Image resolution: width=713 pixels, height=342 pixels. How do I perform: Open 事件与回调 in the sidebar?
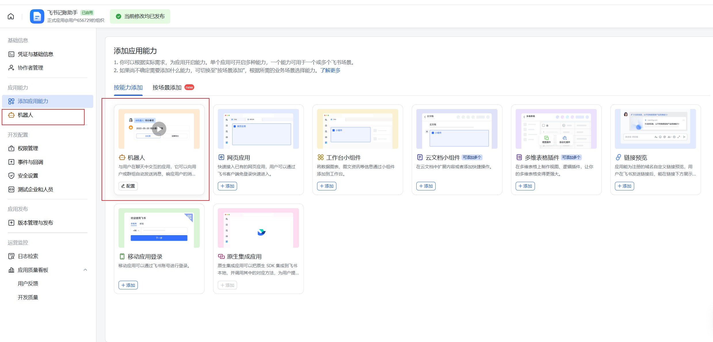[47, 162]
